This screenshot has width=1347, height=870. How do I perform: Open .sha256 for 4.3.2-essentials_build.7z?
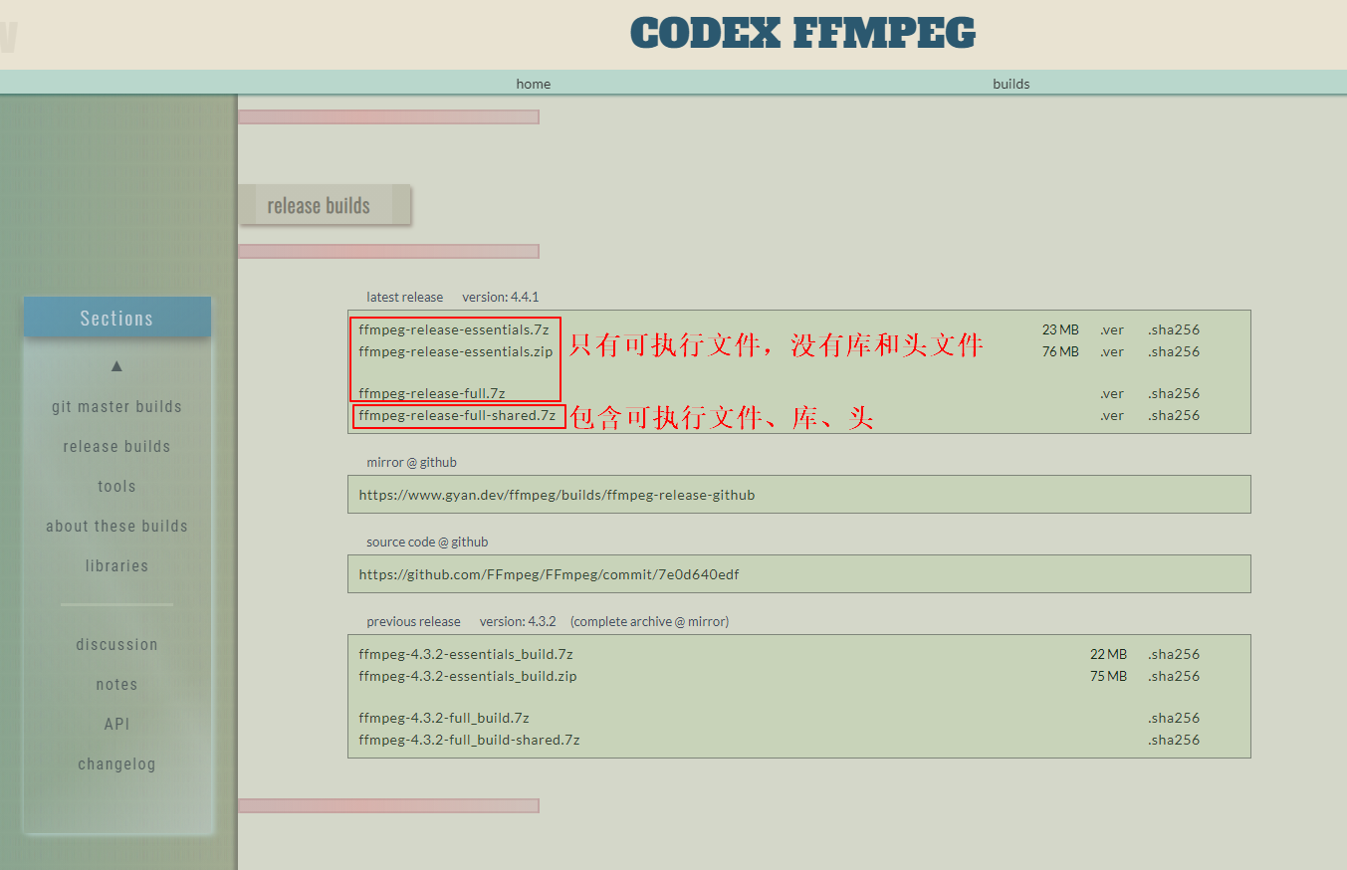coord(1174,654)
